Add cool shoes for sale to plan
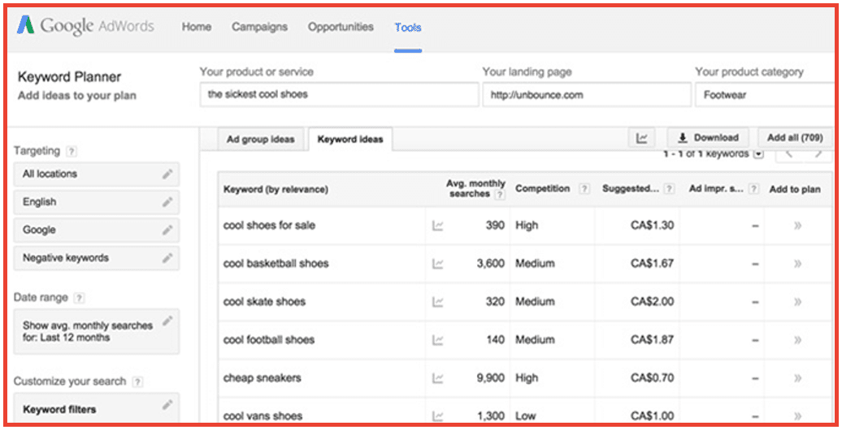The height and width of the screenshot is (430, 842). (x=797, y=226)
